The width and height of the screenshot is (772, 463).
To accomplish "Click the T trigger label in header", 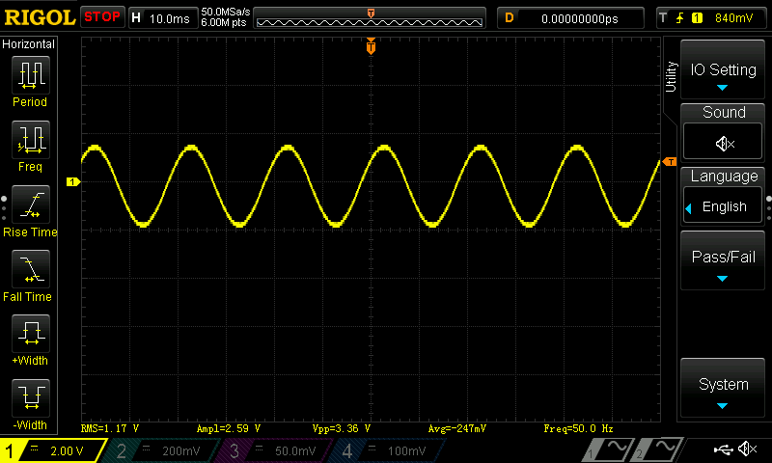I will pyautogui.click(x=663, y=18).
